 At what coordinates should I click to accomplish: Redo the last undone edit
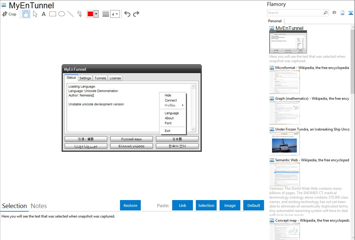click(x=136, y=14)
